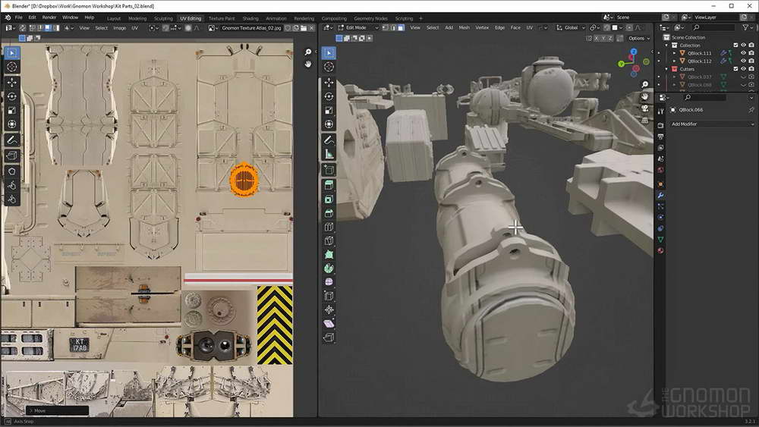Select the Extrude Region tool
The width and height of the screenshot is (759, 427).
(329, 185)
